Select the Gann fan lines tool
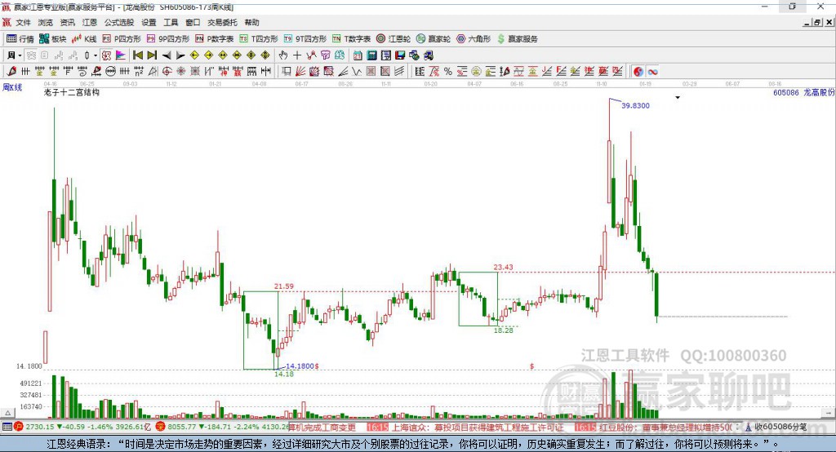The image size is (836, 452). click(300, 72)
